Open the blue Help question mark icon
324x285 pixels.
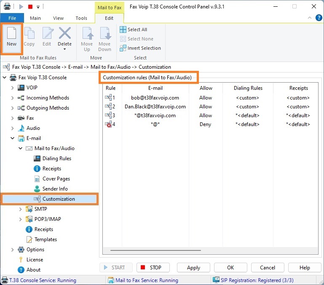[319, 18]
